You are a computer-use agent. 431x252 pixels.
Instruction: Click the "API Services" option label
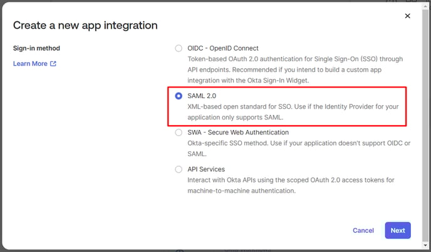(205, 169)
